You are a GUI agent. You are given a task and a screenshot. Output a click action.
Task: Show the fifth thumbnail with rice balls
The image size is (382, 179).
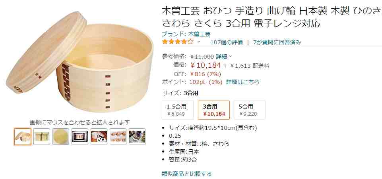click(99, 137)
